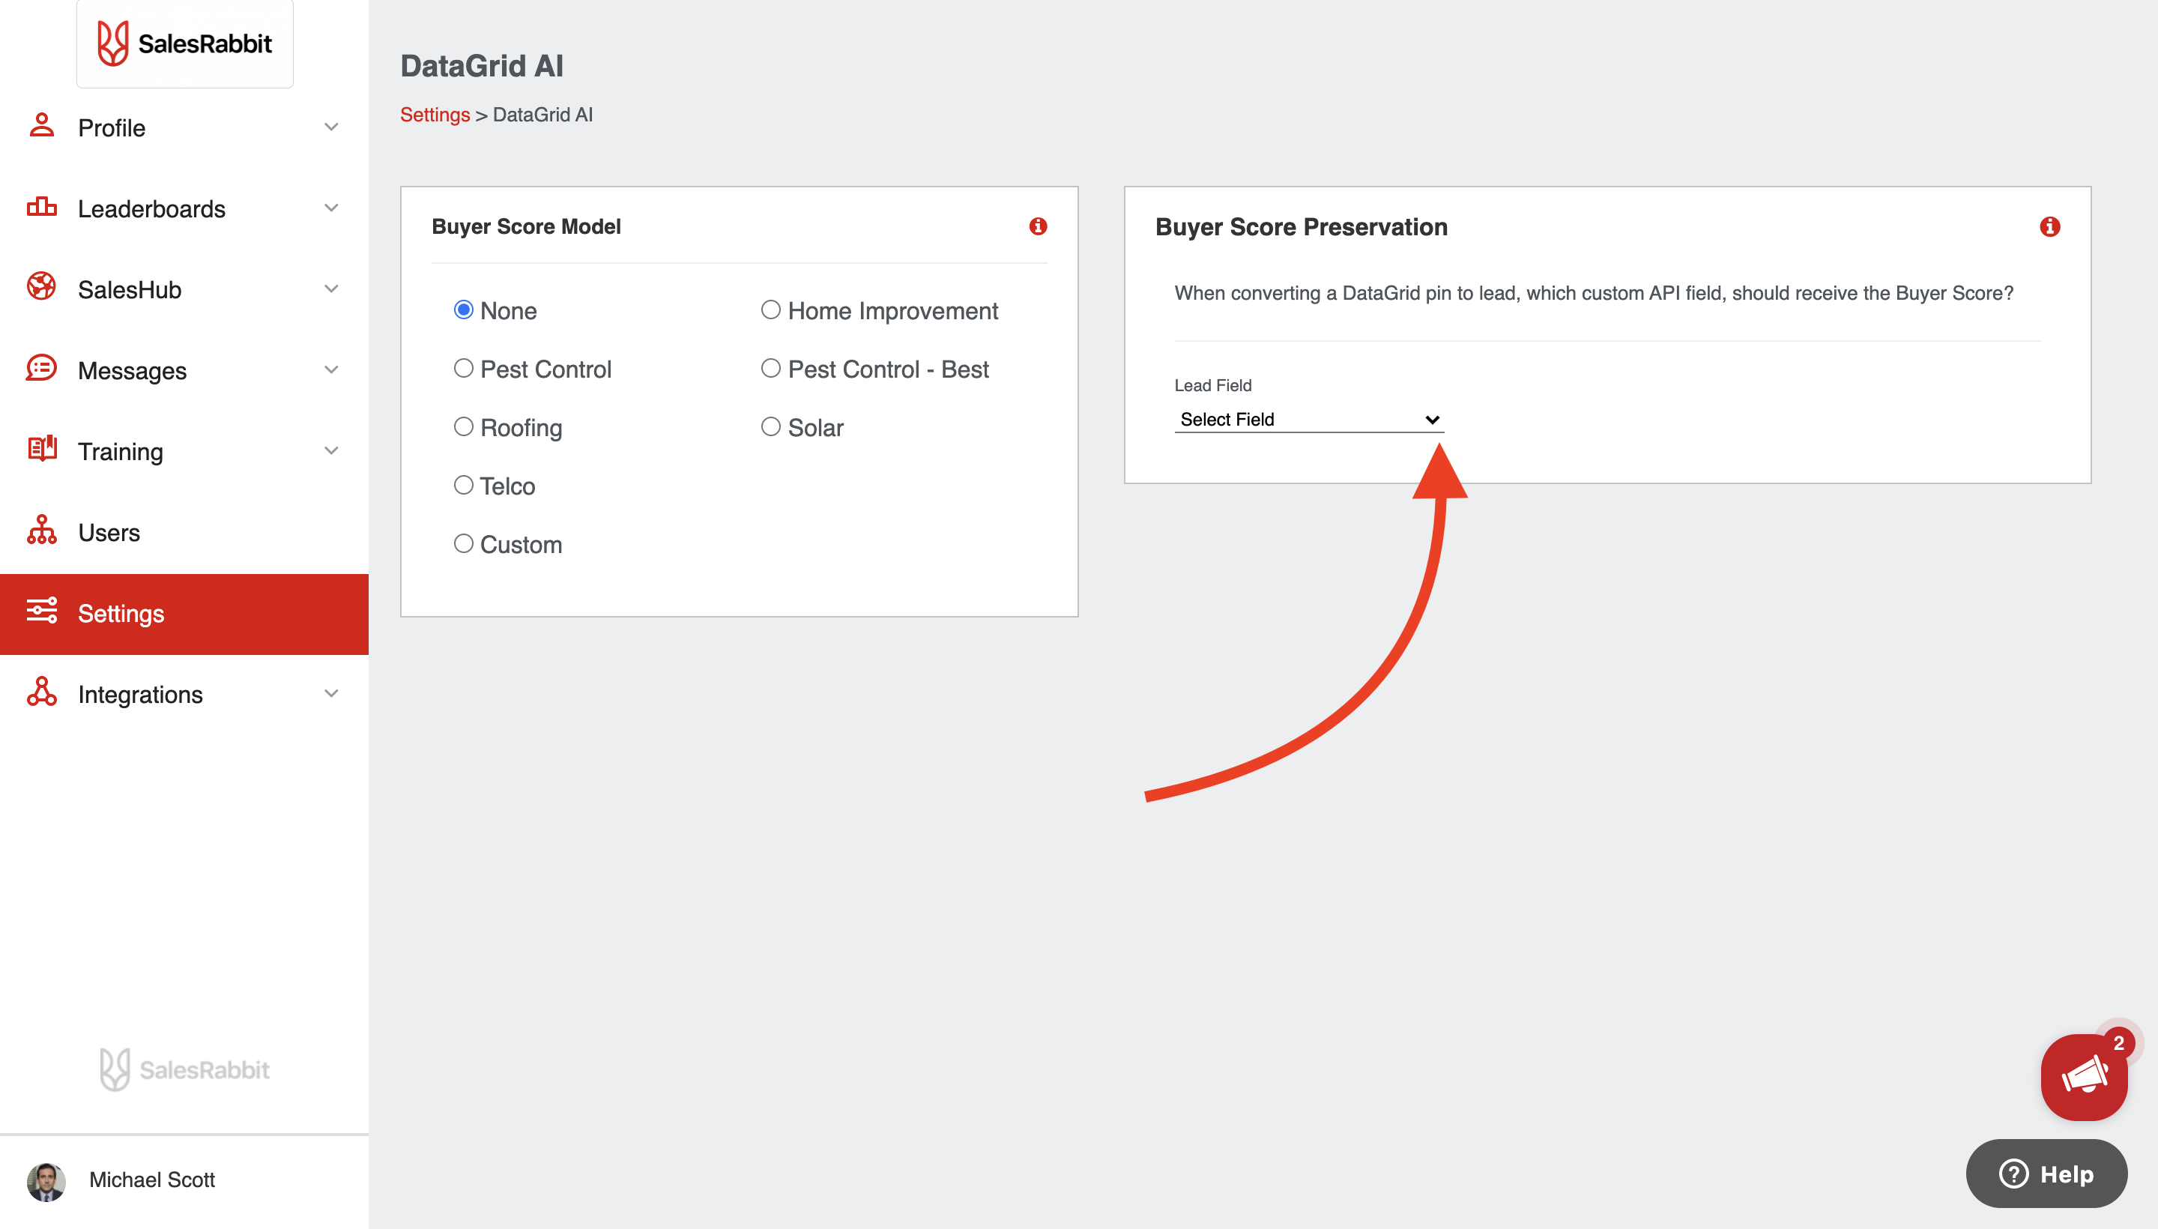Click the DataGrid AI page heading
Image resolution: width=2158 pixels, height=1229 pixels.
point(482,66)
